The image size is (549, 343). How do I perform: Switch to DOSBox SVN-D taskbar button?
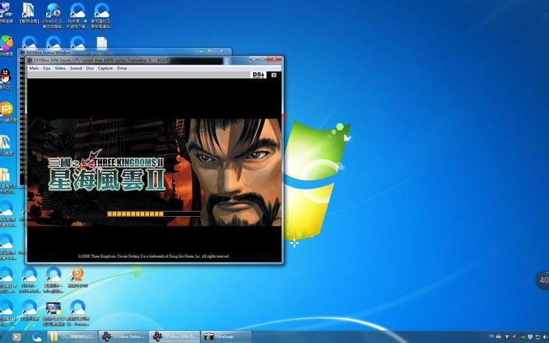(175, 337)
